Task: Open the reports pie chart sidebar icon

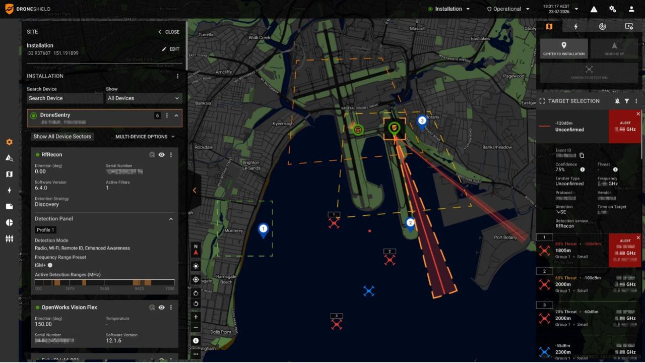Action: click(x=9, y=222)
